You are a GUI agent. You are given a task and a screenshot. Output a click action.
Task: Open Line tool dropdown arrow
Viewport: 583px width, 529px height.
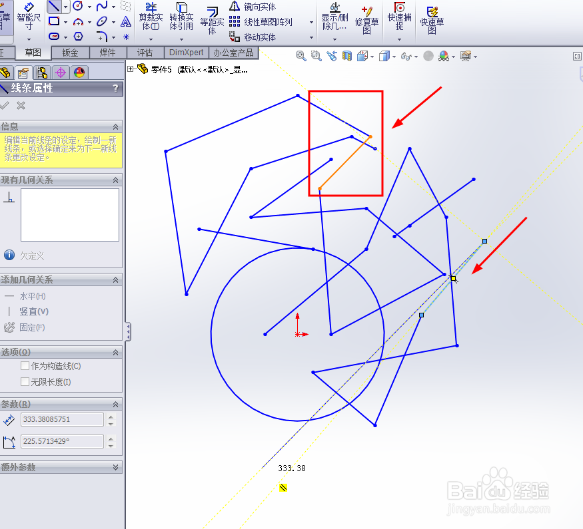[x=65, y=7]
